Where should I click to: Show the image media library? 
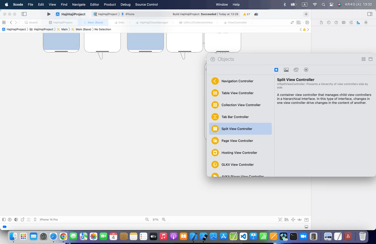tap(286, 70)
